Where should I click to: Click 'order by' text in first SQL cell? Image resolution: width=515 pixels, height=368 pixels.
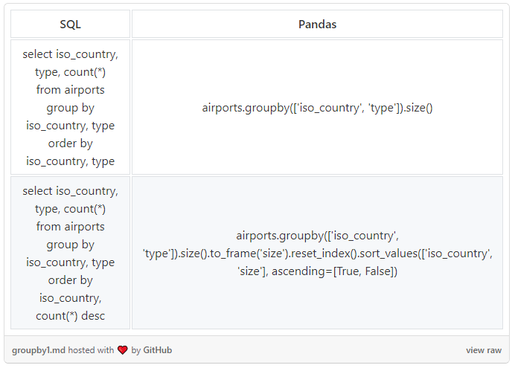click(70, 143)
